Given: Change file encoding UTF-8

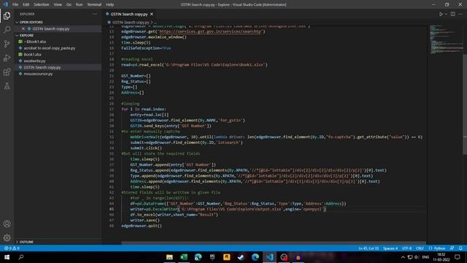Looking at the screenshot, I should pos(406,248).
